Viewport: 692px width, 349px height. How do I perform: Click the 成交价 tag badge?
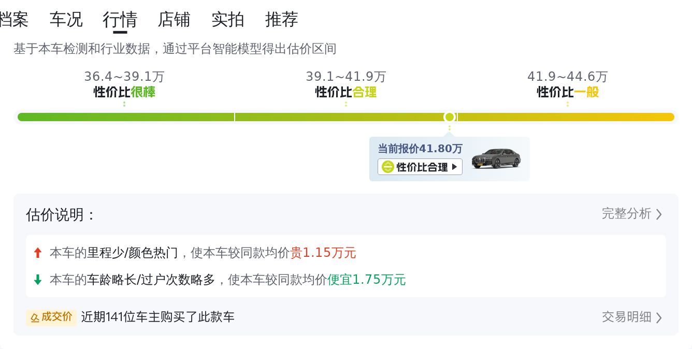pos(51,317)
